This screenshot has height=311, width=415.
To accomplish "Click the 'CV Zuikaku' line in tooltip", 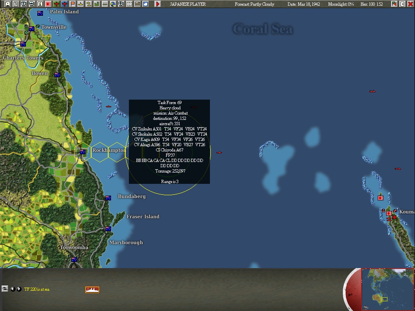I will tap(169, 129).
